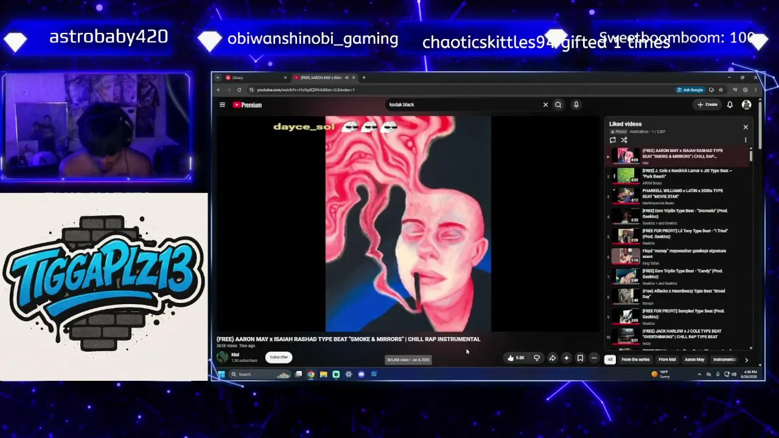Open weather widget showing Sunny
Screen dimensions: 779x438
click(660, 374)
